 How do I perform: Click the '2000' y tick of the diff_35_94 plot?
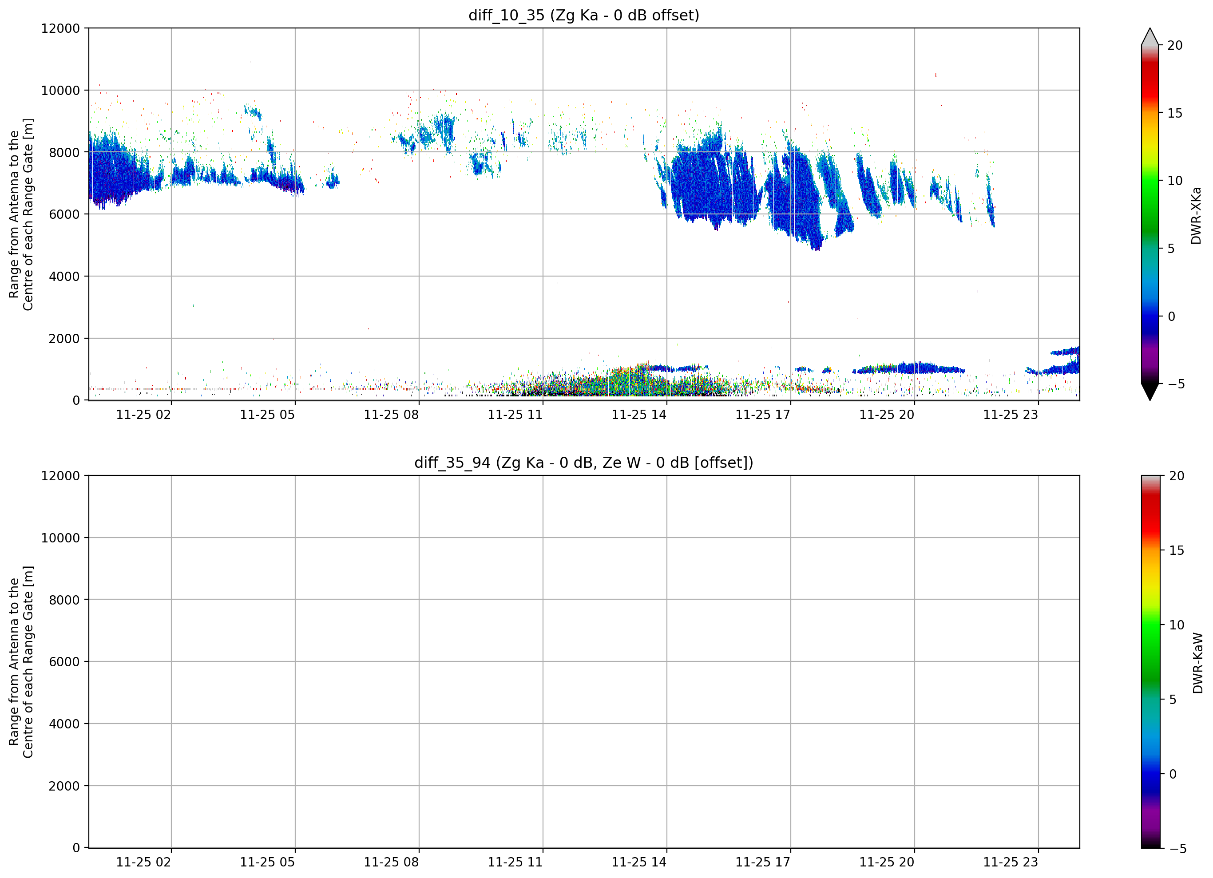64,786
